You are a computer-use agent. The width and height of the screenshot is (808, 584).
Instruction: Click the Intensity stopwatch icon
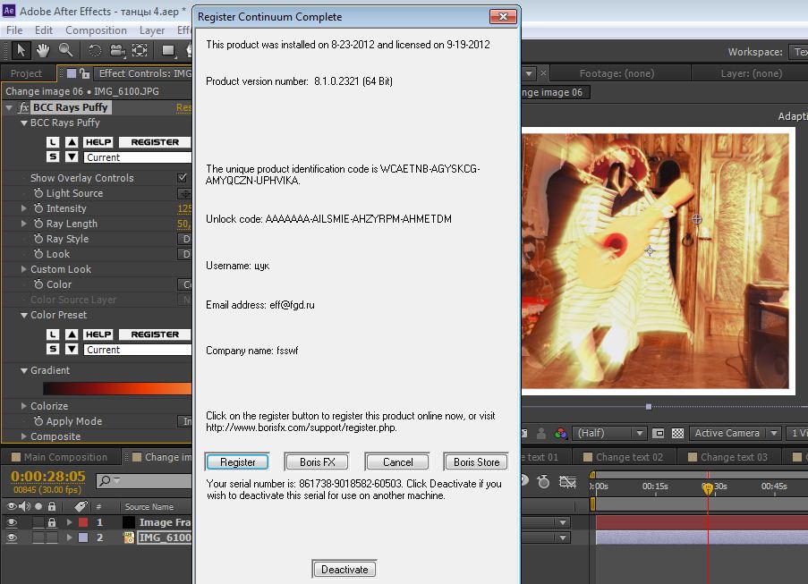coord(38,208)
